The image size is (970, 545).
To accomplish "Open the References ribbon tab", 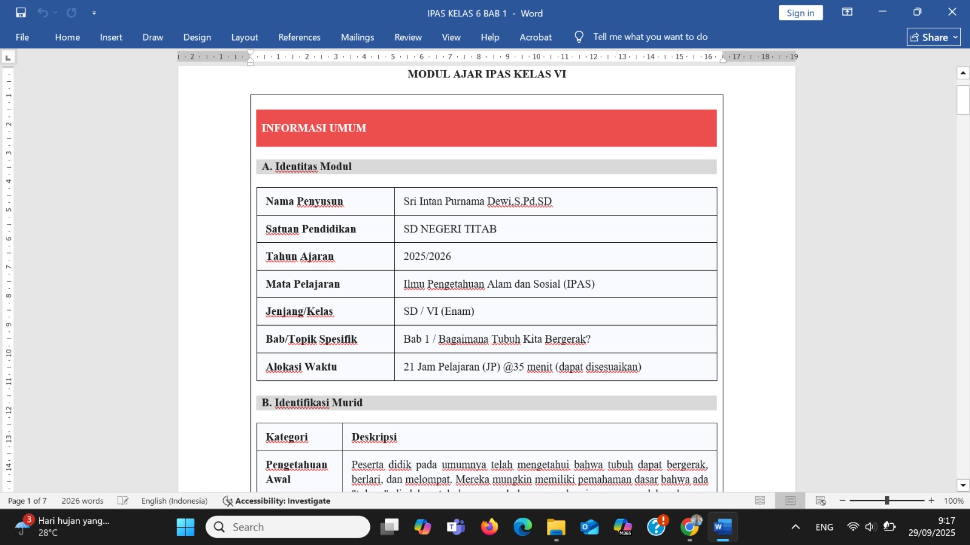I will pyautogui.click(x=299, y=37).
